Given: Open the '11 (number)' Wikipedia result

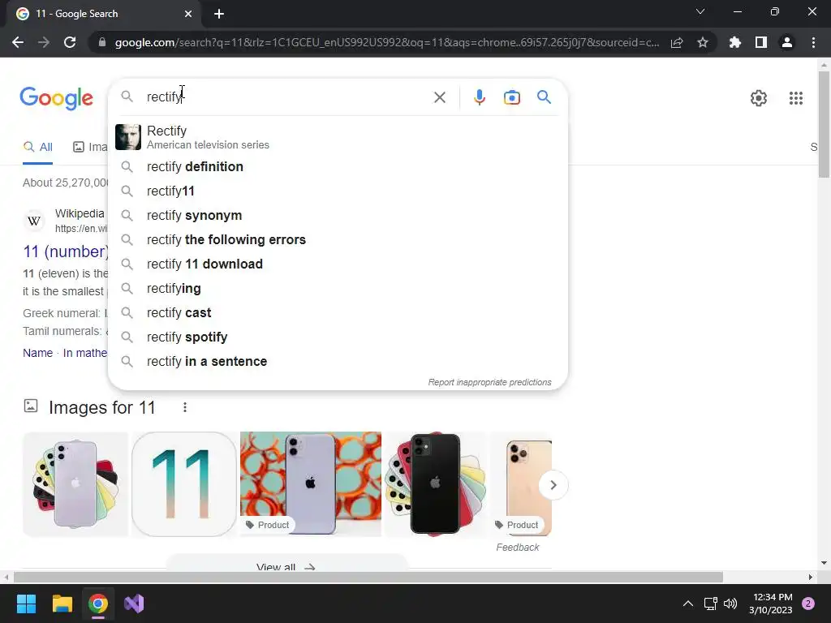Looking at the screenshot, I should click(66, 251).
